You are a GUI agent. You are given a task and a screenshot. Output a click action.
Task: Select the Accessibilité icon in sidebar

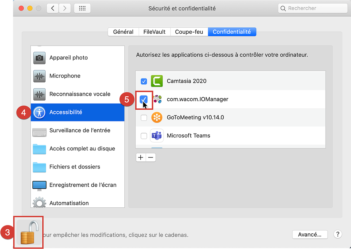pyautogui.click(x=39, y=112)
